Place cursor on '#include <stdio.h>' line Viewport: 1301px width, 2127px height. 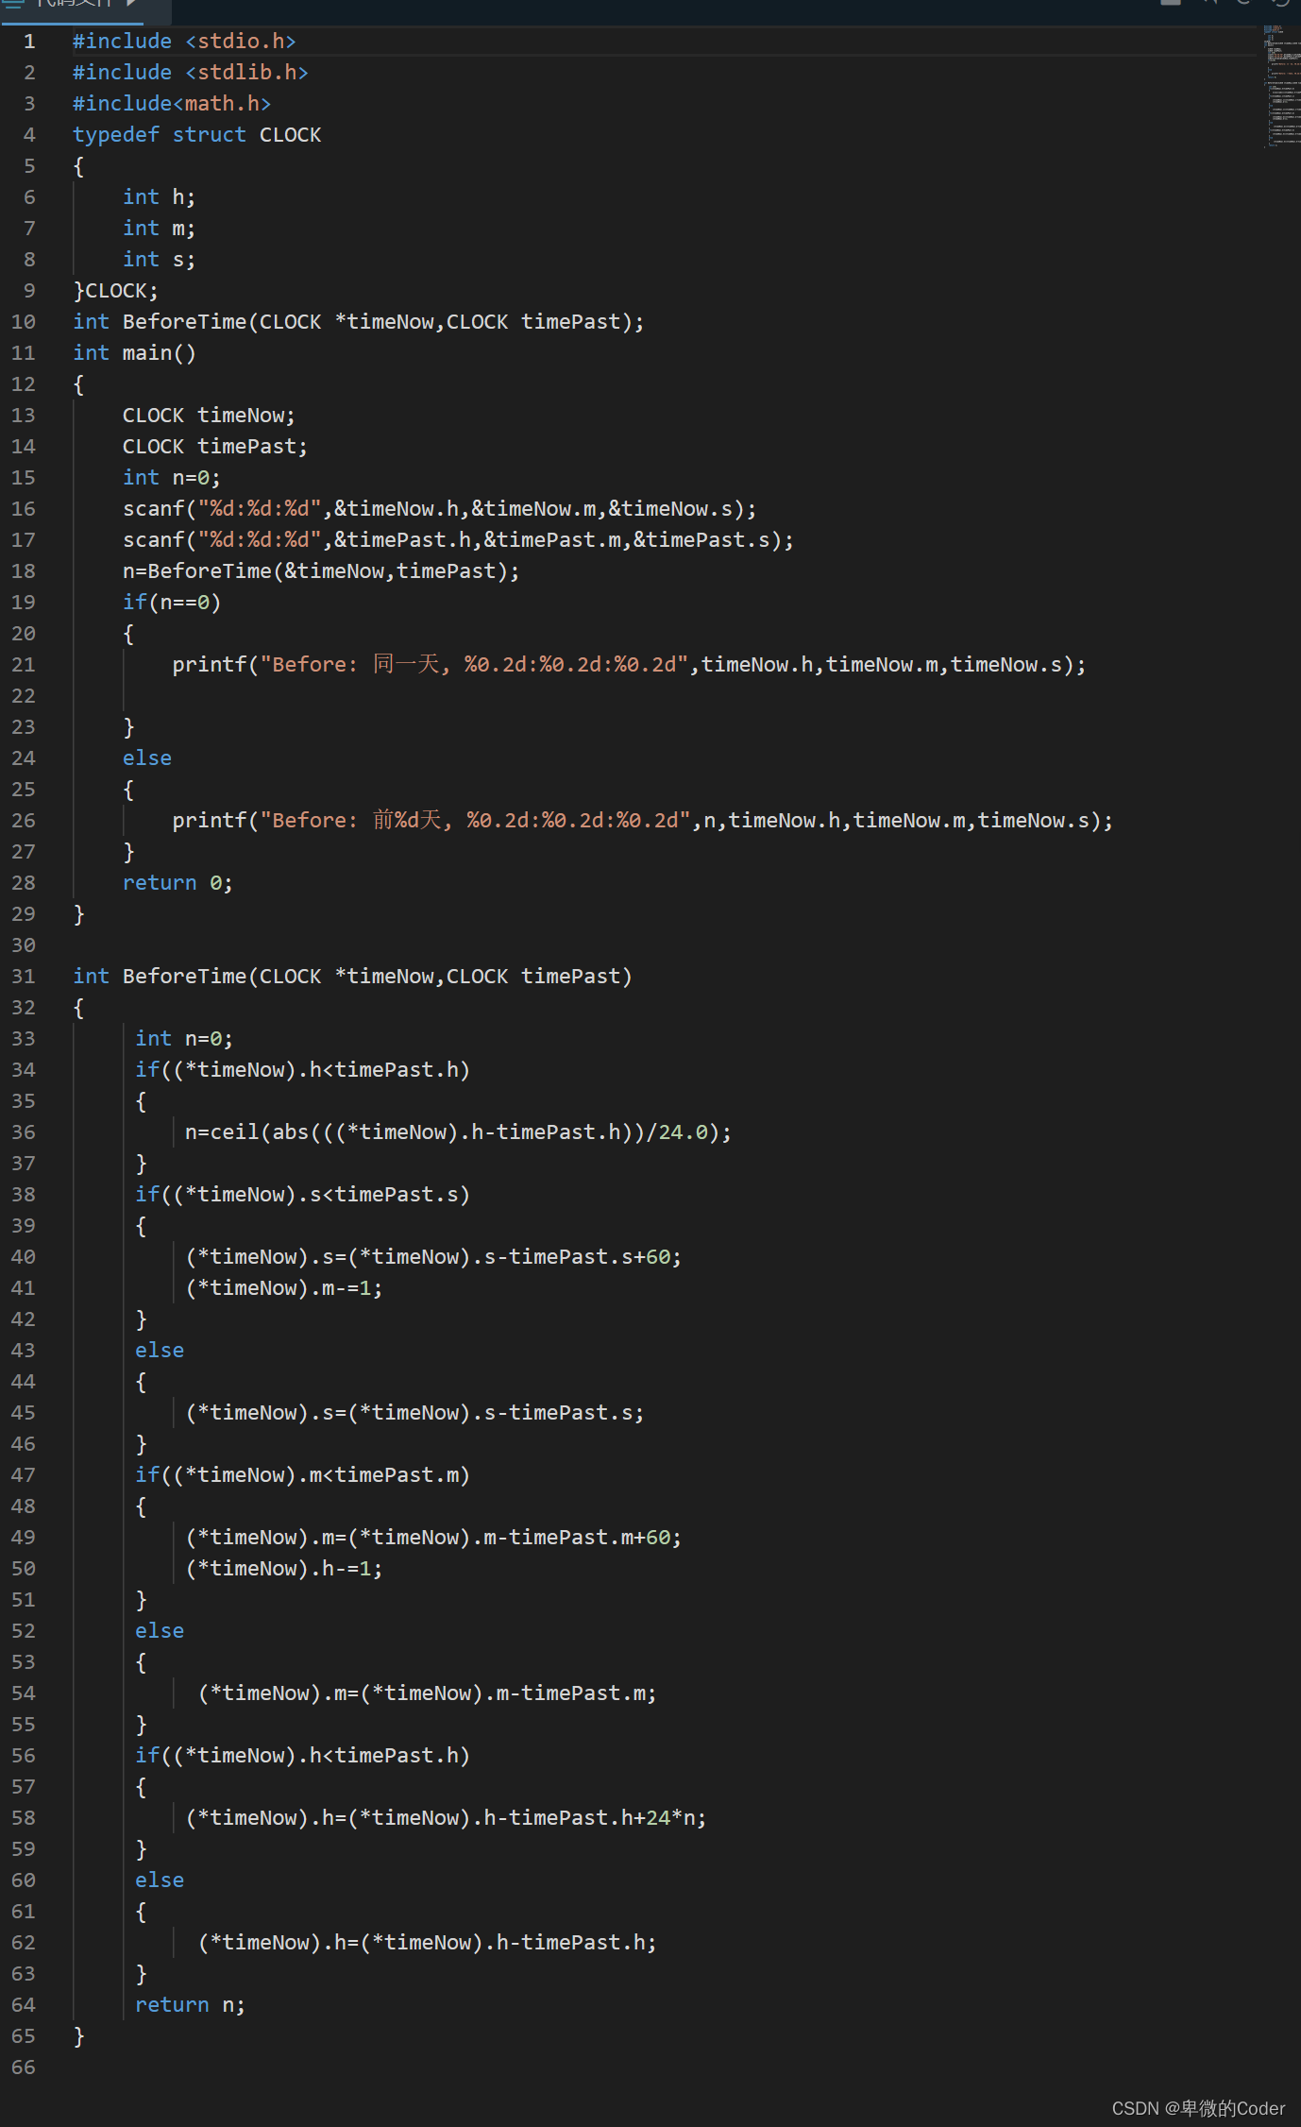pos(184,42)
